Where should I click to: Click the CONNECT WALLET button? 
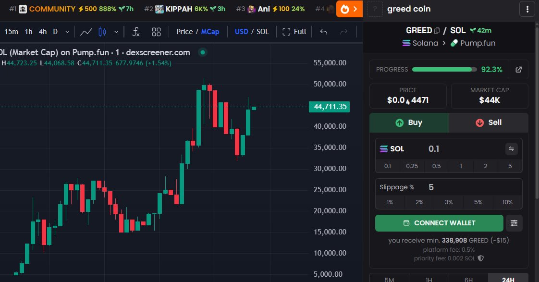pyautogui.click(x=439, y=223)
